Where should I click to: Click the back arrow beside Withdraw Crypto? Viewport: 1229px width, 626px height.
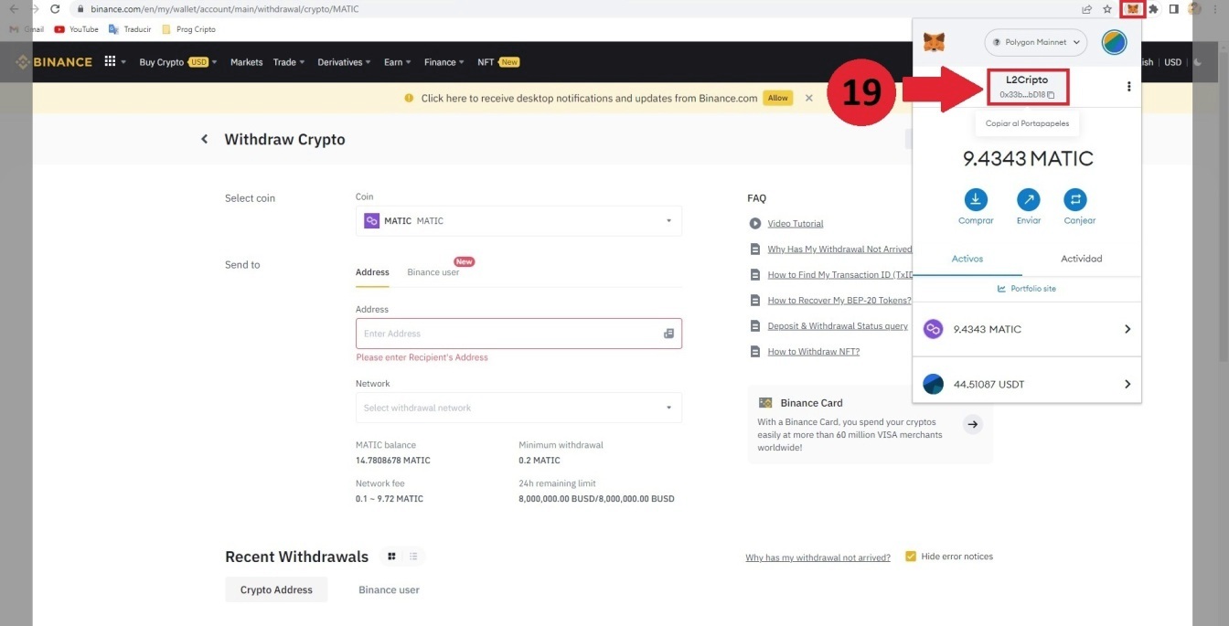[205, 140]
